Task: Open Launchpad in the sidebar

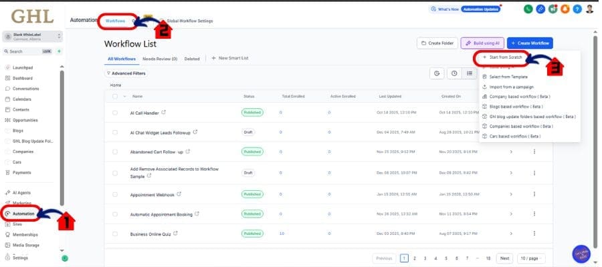Action: pyautogui.click(x=23, y=68)
